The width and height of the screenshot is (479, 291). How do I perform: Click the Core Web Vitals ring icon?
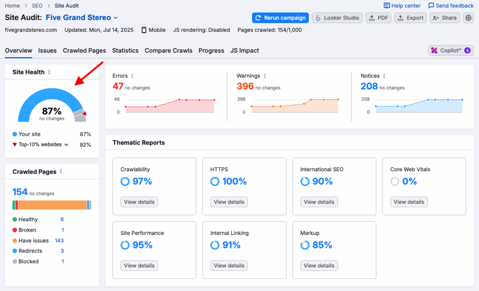coord(395,182)
